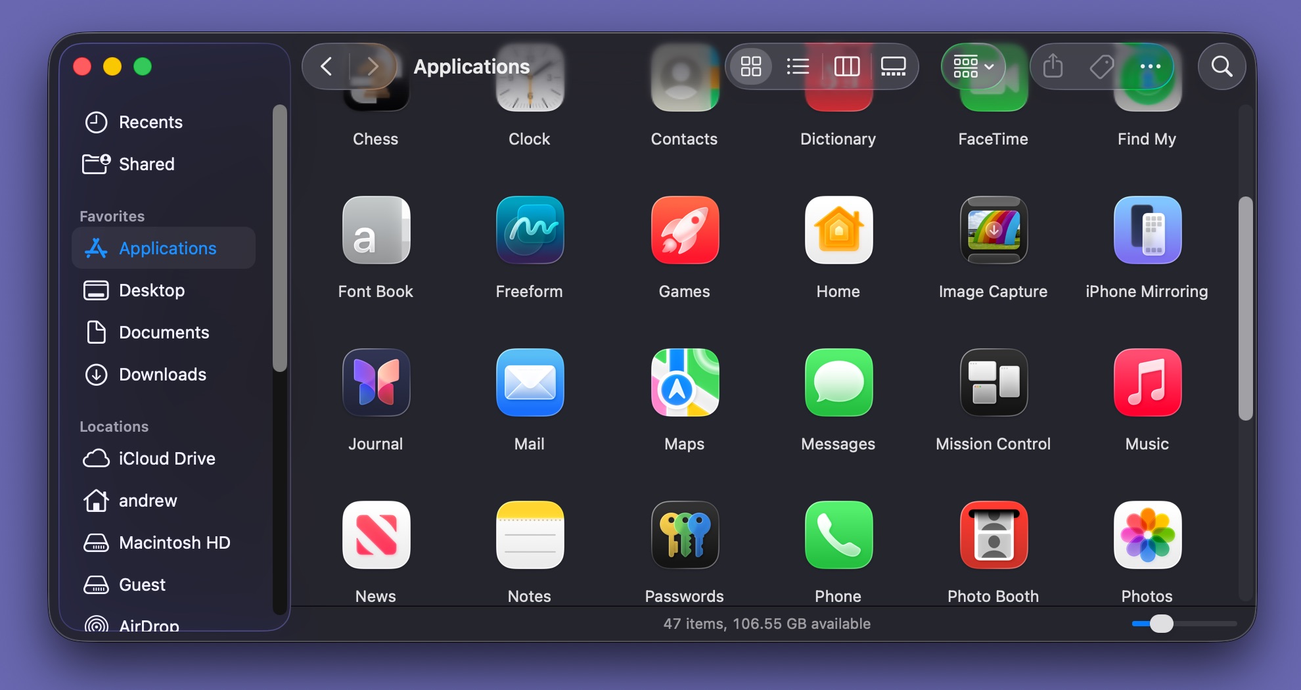Image resolution: width=1301 pixels, height=690 pixels.
Task: Click the 47 items status text
Action: click(x=767, y=624)
